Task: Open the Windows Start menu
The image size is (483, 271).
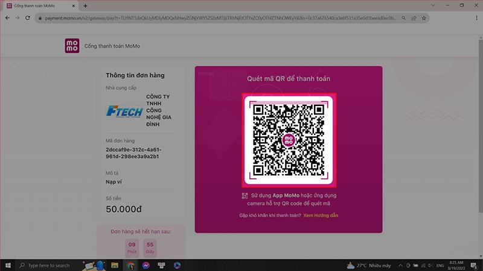Action: [x=8, y=265]
